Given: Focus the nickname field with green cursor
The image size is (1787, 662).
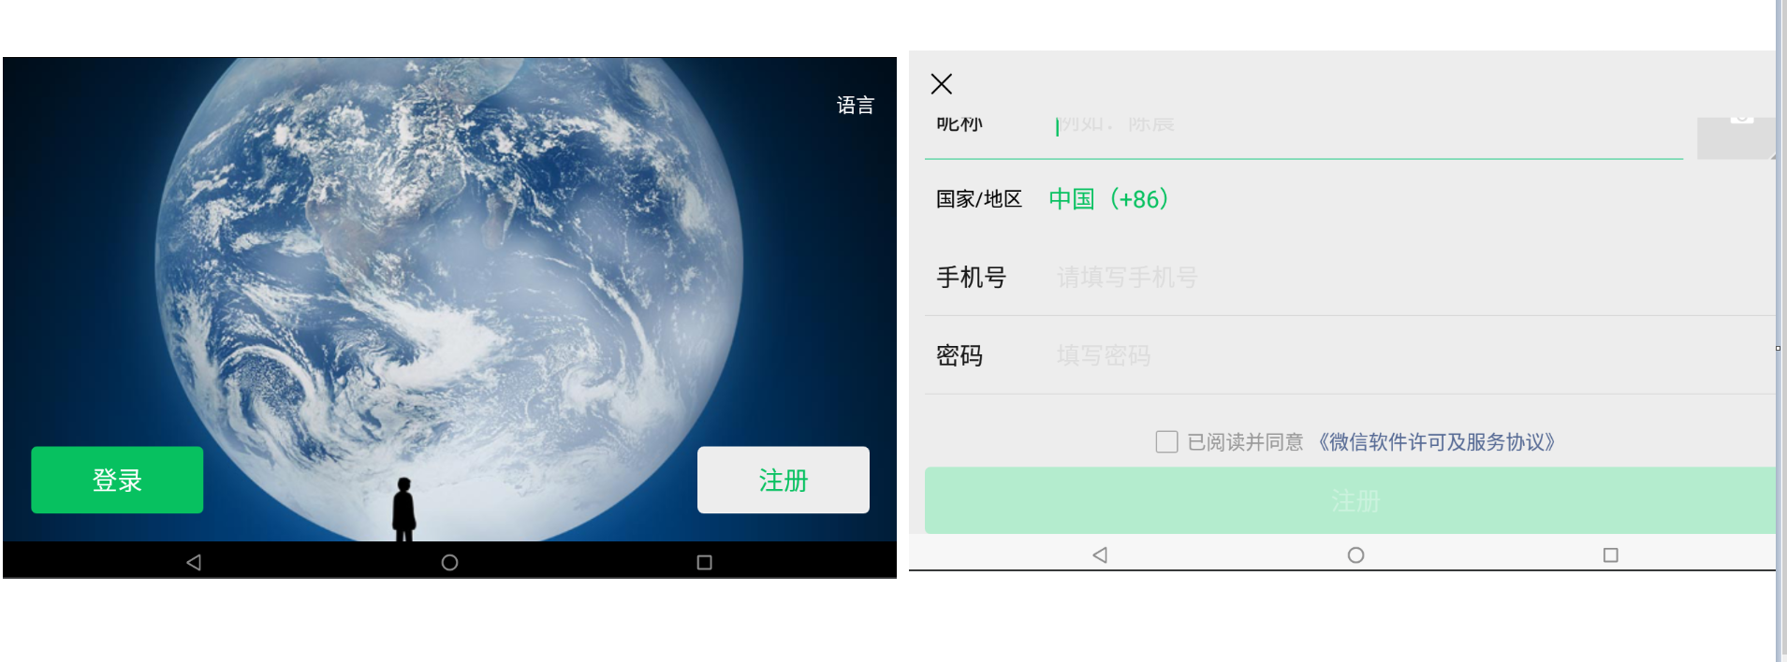Looking at the screenshot, I should (1367, 129).
